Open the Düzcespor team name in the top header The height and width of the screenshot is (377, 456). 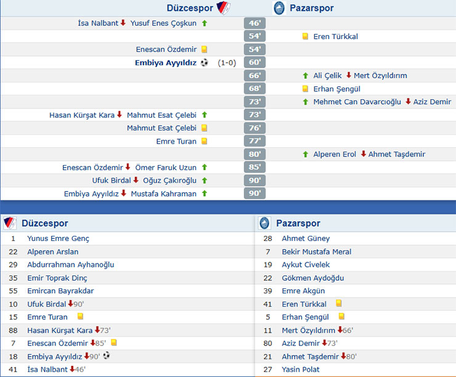[190, 8]
